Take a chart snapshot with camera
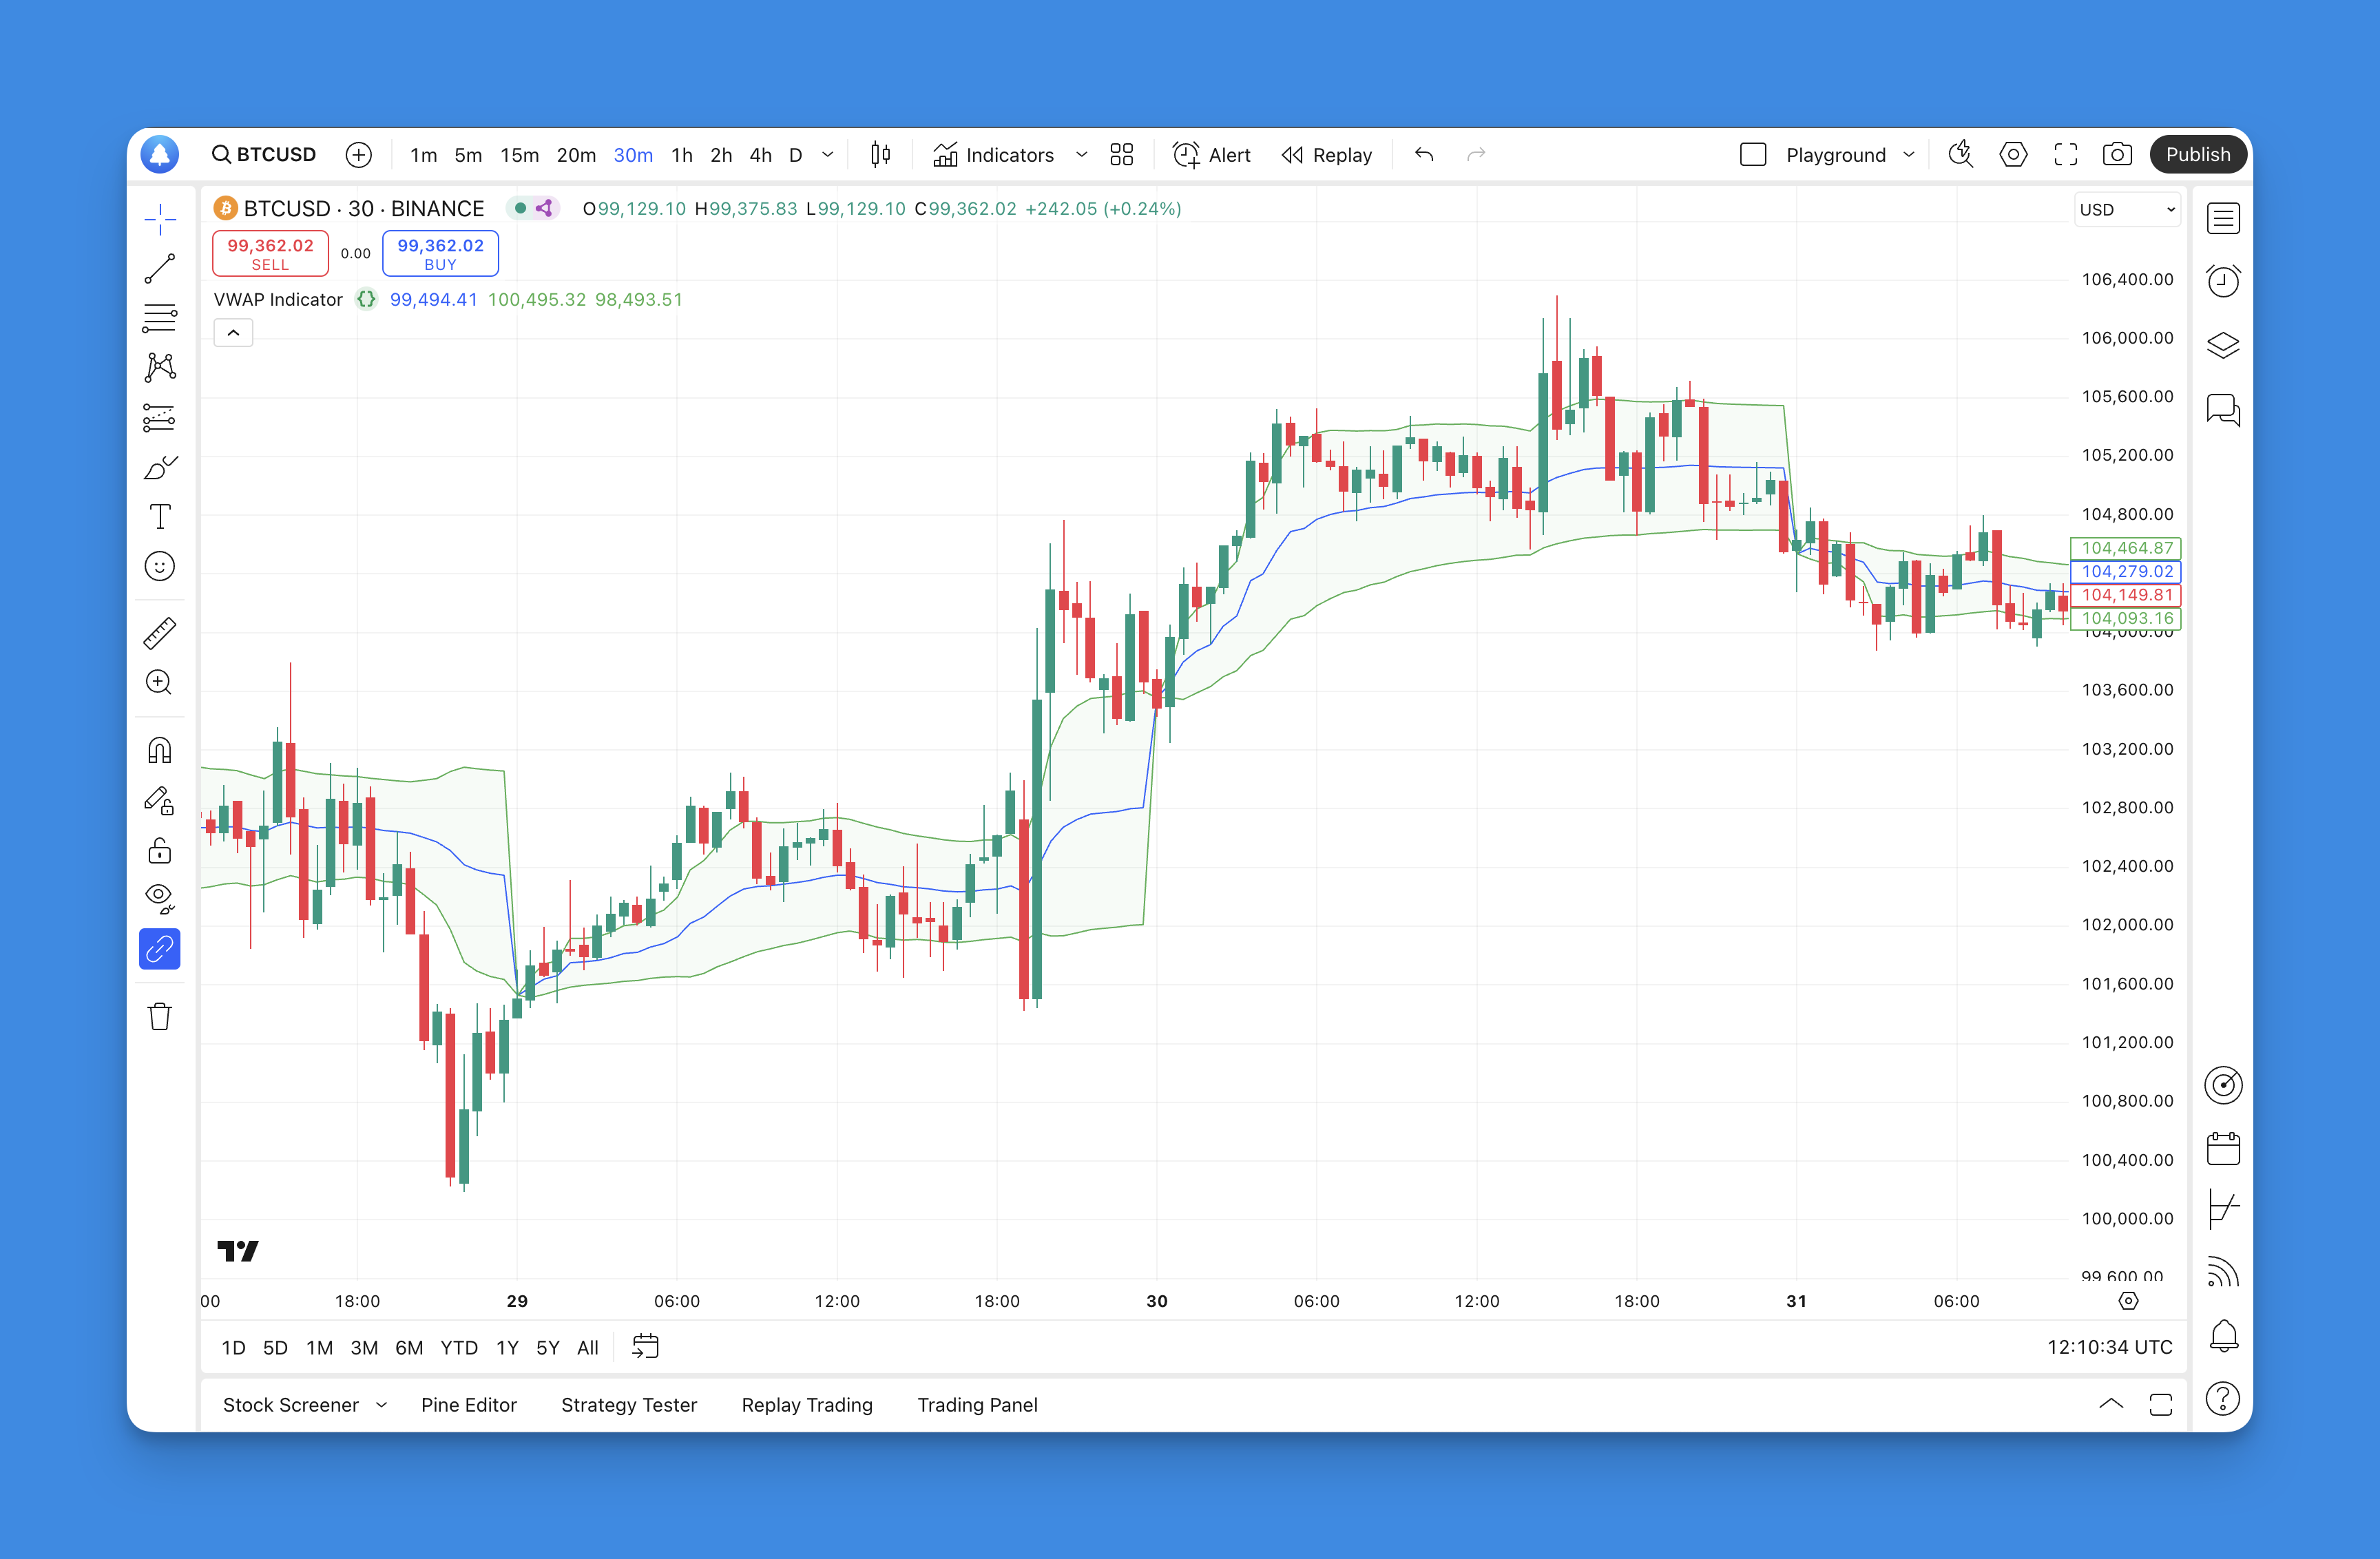Viewport: 2380px width, 1559px height. click(x=2117, y=155)
